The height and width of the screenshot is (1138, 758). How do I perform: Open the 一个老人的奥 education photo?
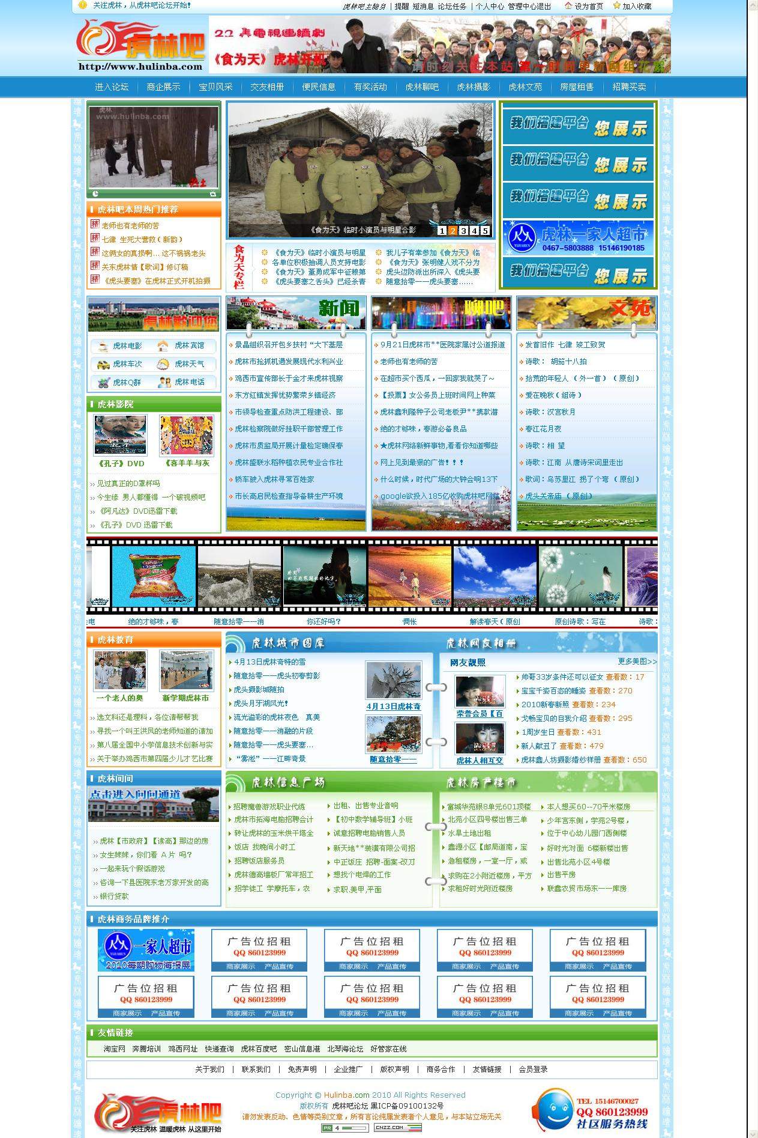(x=120, y=671)
